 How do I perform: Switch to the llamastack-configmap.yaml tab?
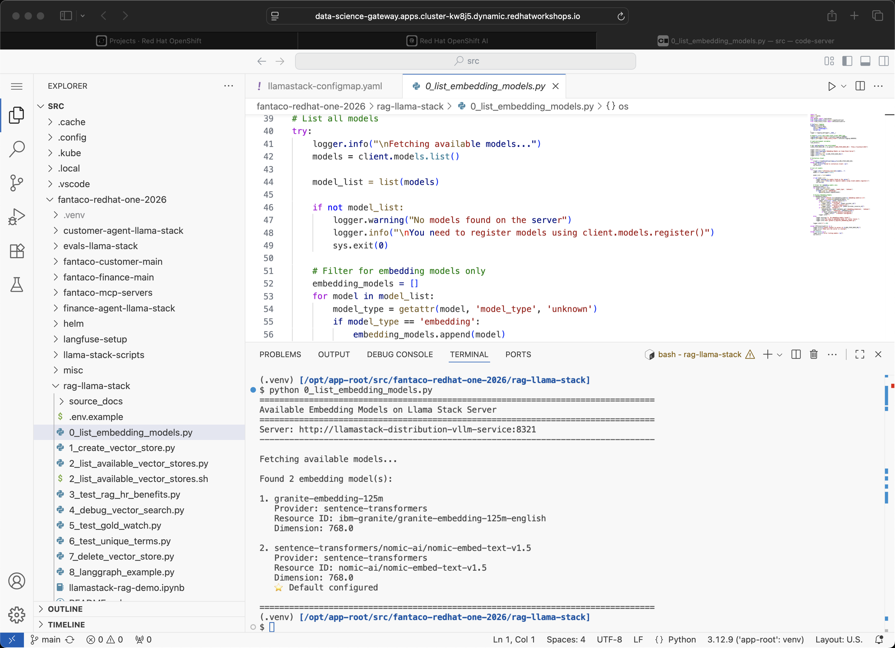(325, 87)
